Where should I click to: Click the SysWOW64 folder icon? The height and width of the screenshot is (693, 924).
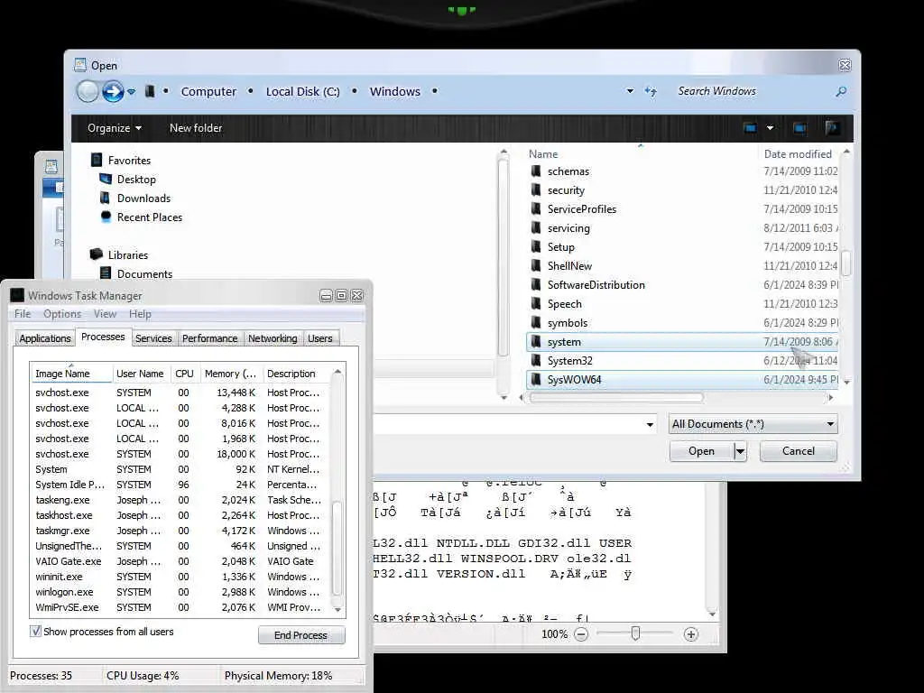coord(536,379)
